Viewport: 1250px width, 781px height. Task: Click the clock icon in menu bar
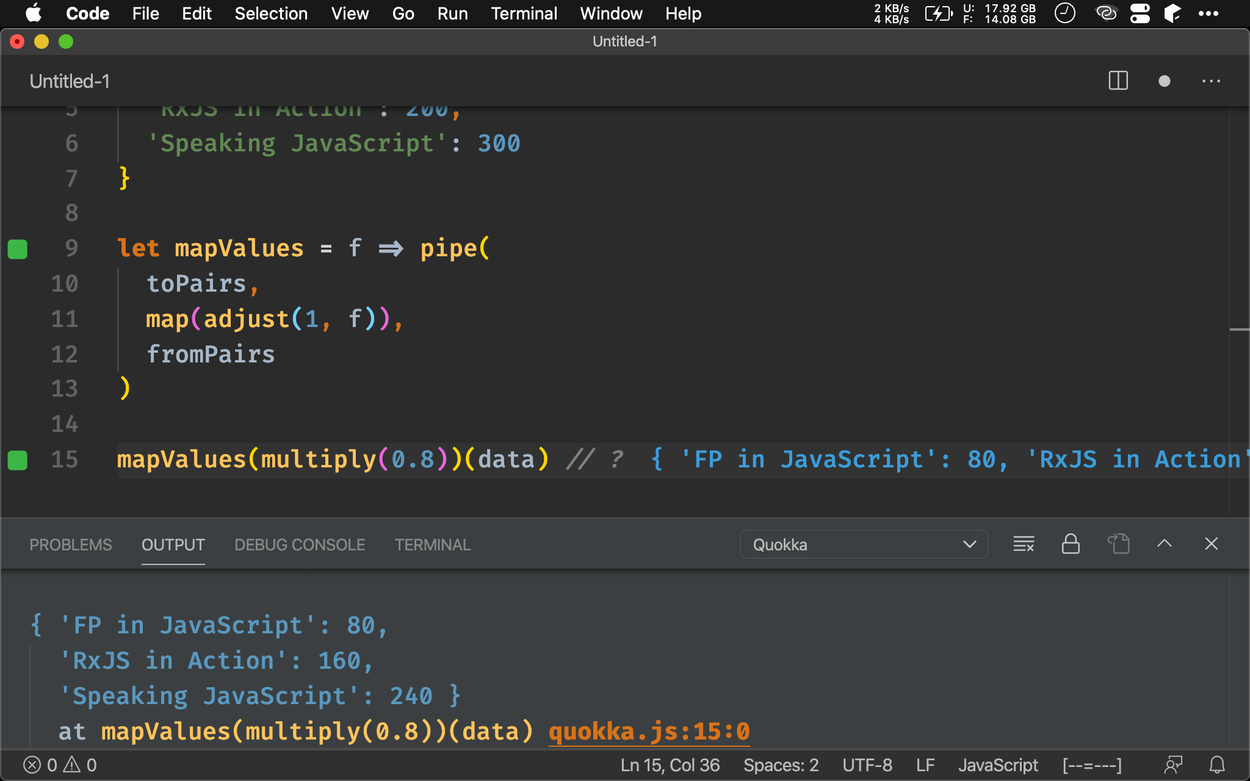[1065, 13]
